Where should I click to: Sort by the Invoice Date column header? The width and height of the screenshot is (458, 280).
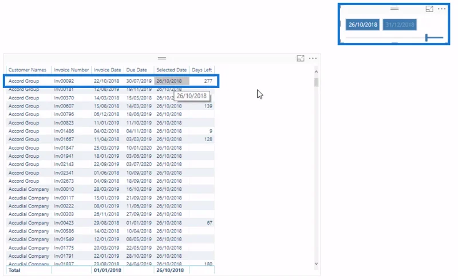107,70
